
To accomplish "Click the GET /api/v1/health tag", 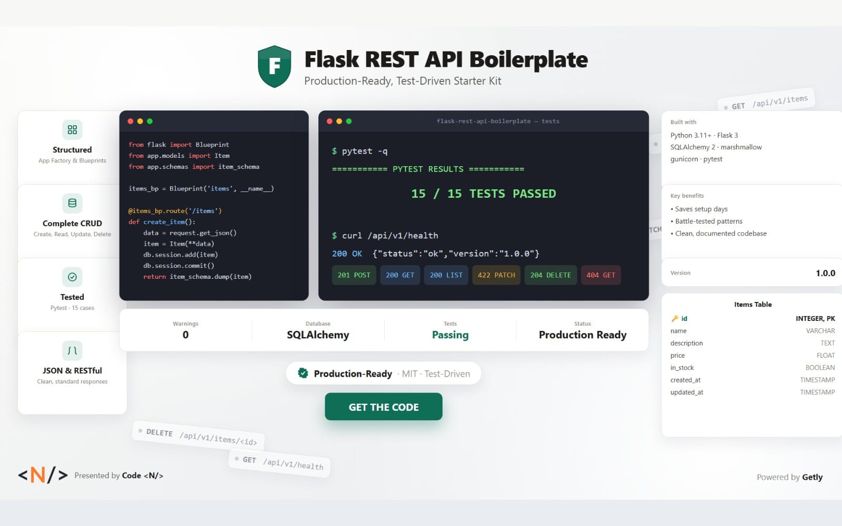I will (279, 463).
